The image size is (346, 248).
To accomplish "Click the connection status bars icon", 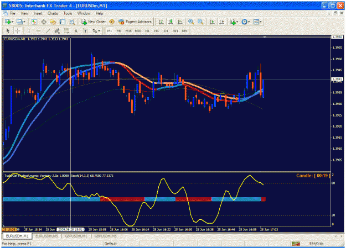I will (296, 244).
